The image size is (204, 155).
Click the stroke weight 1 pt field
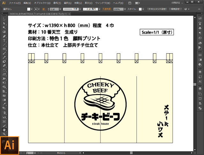pos(54,9)
